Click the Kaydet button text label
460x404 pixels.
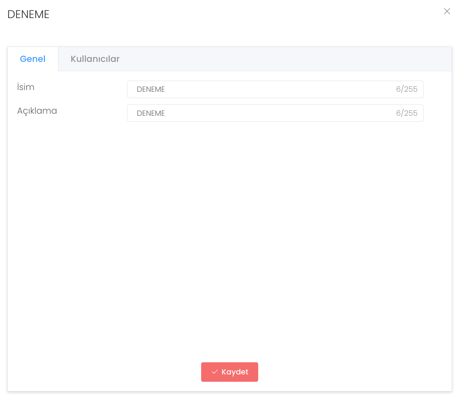tap(235, 372)
